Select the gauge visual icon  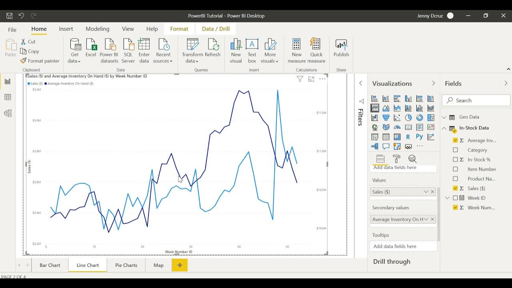coord(397,127)
